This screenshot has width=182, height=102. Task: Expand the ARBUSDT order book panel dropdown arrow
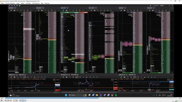click(x=145, y=8)
